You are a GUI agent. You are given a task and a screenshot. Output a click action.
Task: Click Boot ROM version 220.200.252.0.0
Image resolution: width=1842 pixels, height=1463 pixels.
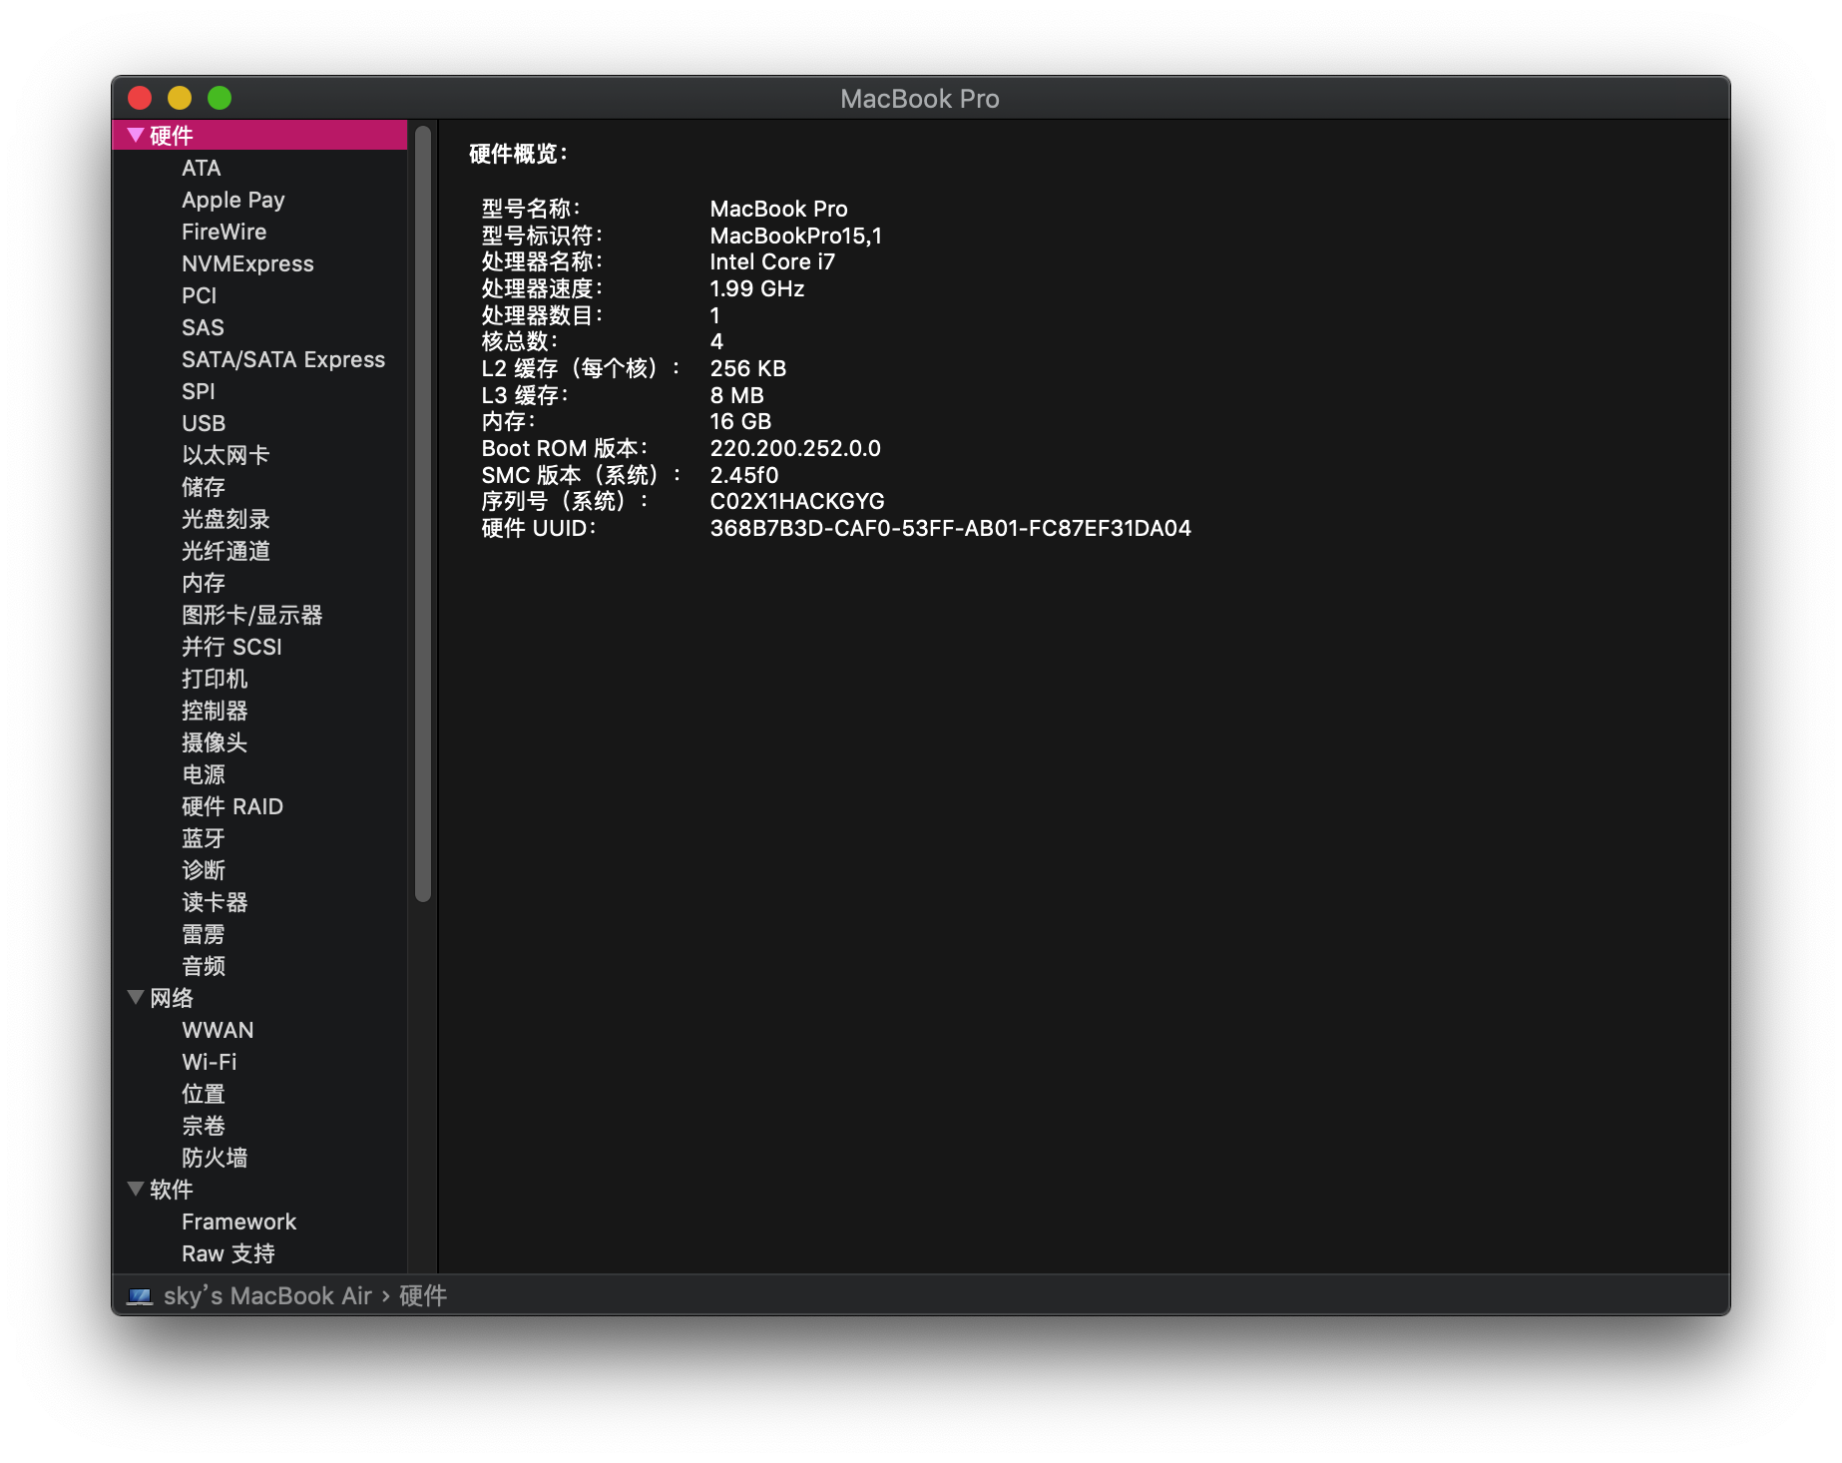coord(795,448)
